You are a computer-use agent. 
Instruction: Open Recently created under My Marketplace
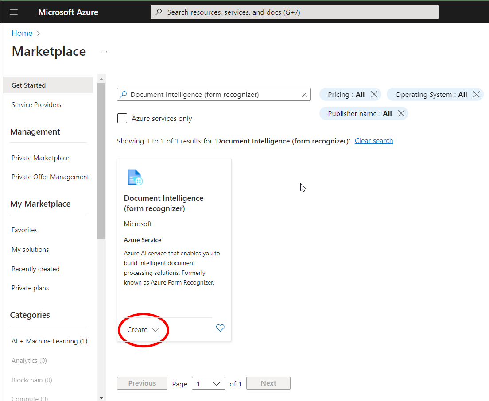pos(35,269)
